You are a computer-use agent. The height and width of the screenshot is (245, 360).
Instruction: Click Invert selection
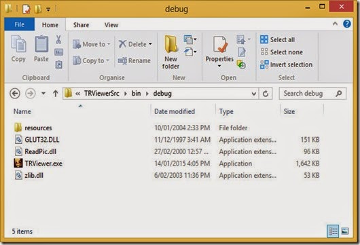click(x=286, y=64)
